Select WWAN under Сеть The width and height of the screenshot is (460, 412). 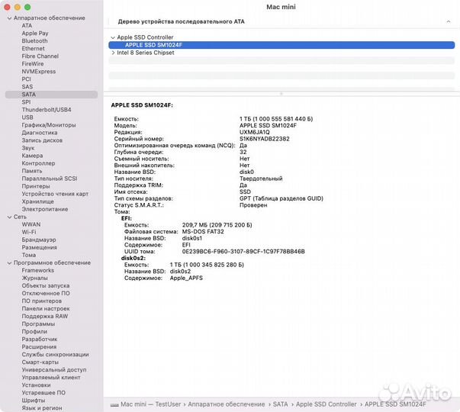(x=31, y=224)
